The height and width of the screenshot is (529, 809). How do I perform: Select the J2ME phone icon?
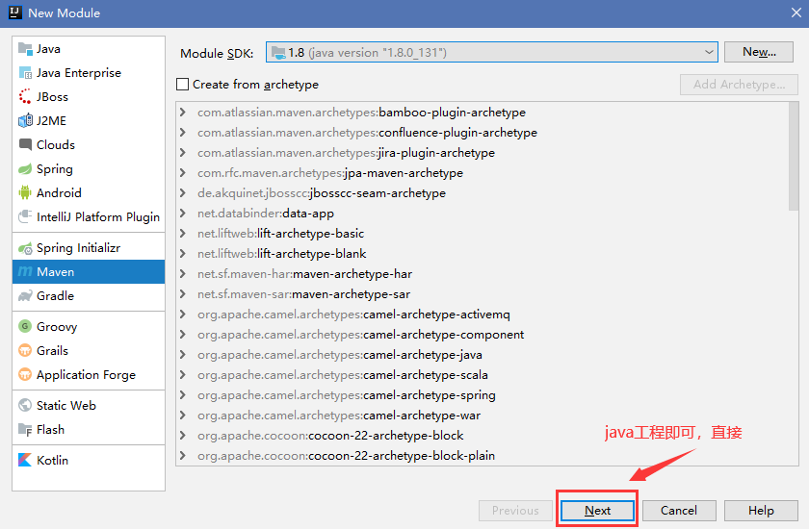click(25, 121)
